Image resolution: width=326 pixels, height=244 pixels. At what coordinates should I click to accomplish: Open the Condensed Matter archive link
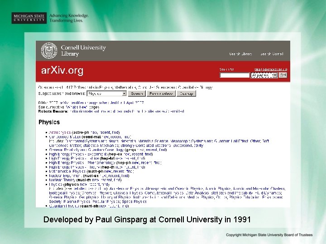[x=65, y=137]
